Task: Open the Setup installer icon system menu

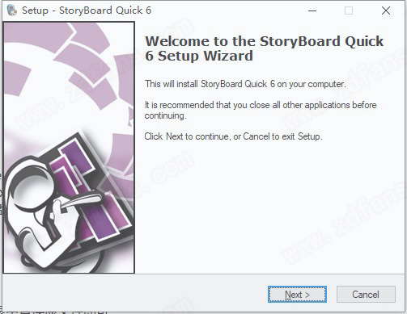Action: click(x=12, y=10)
